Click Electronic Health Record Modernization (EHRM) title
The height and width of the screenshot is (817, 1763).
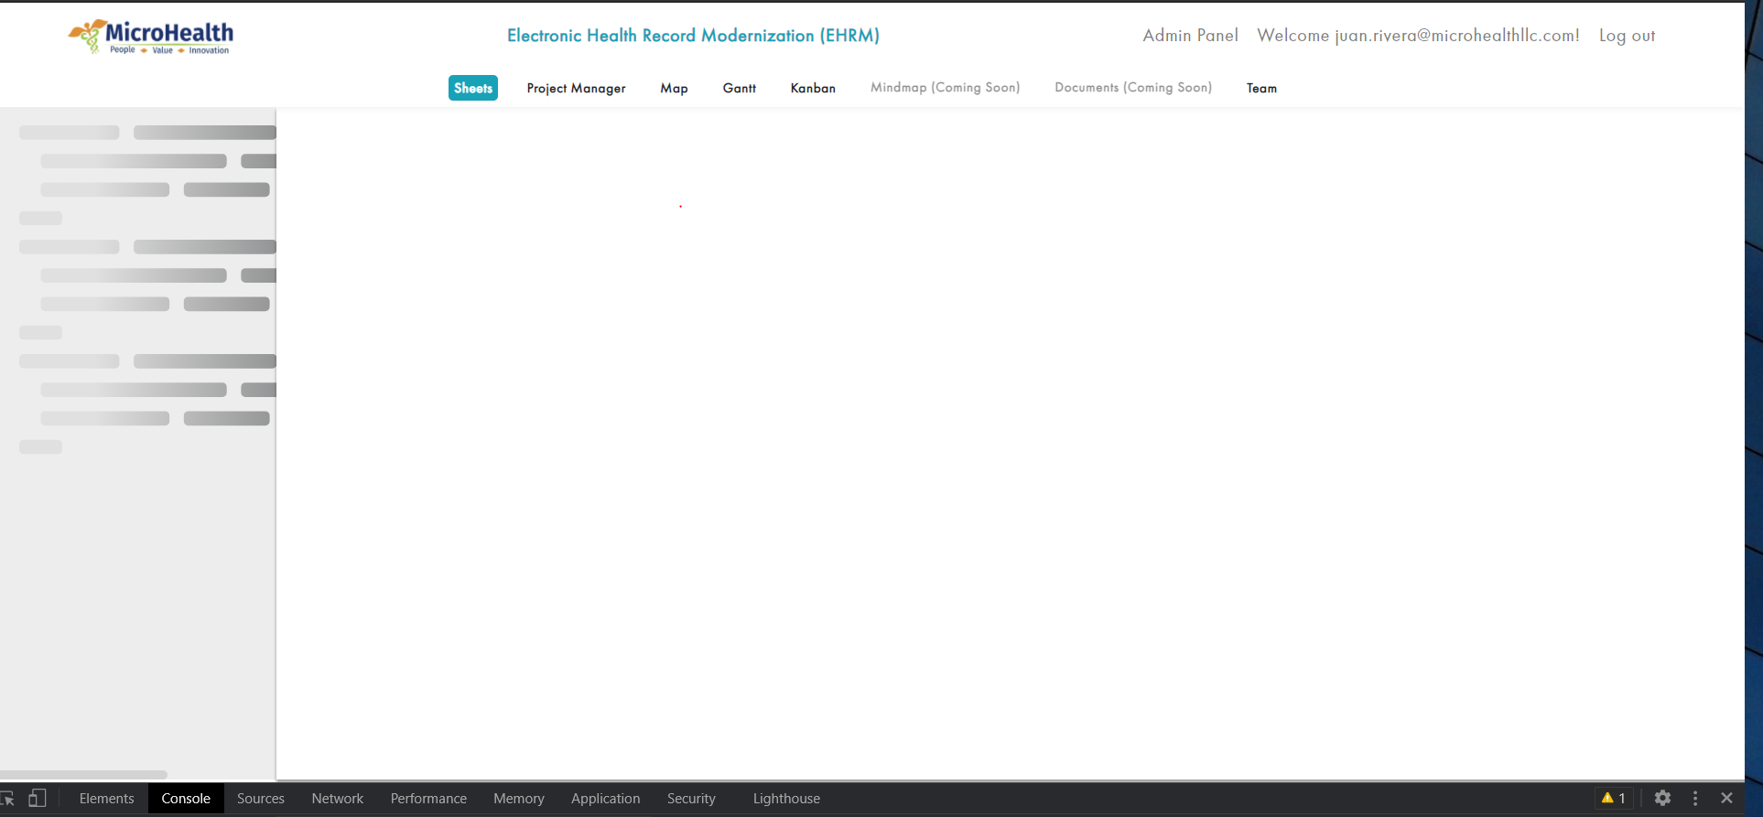tap(693, 36)
